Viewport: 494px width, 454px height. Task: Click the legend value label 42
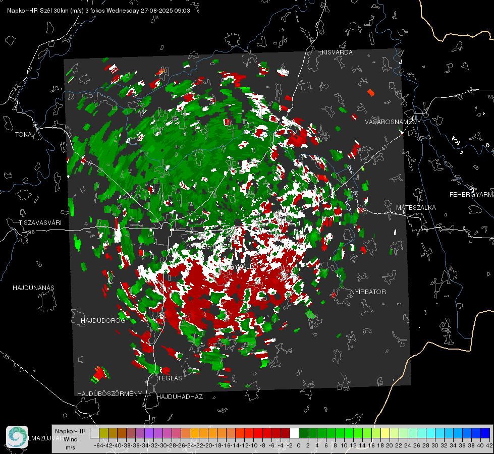pos(489,445)
